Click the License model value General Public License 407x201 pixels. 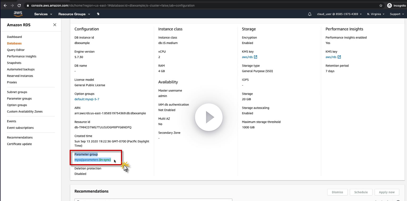pos(90,85)
